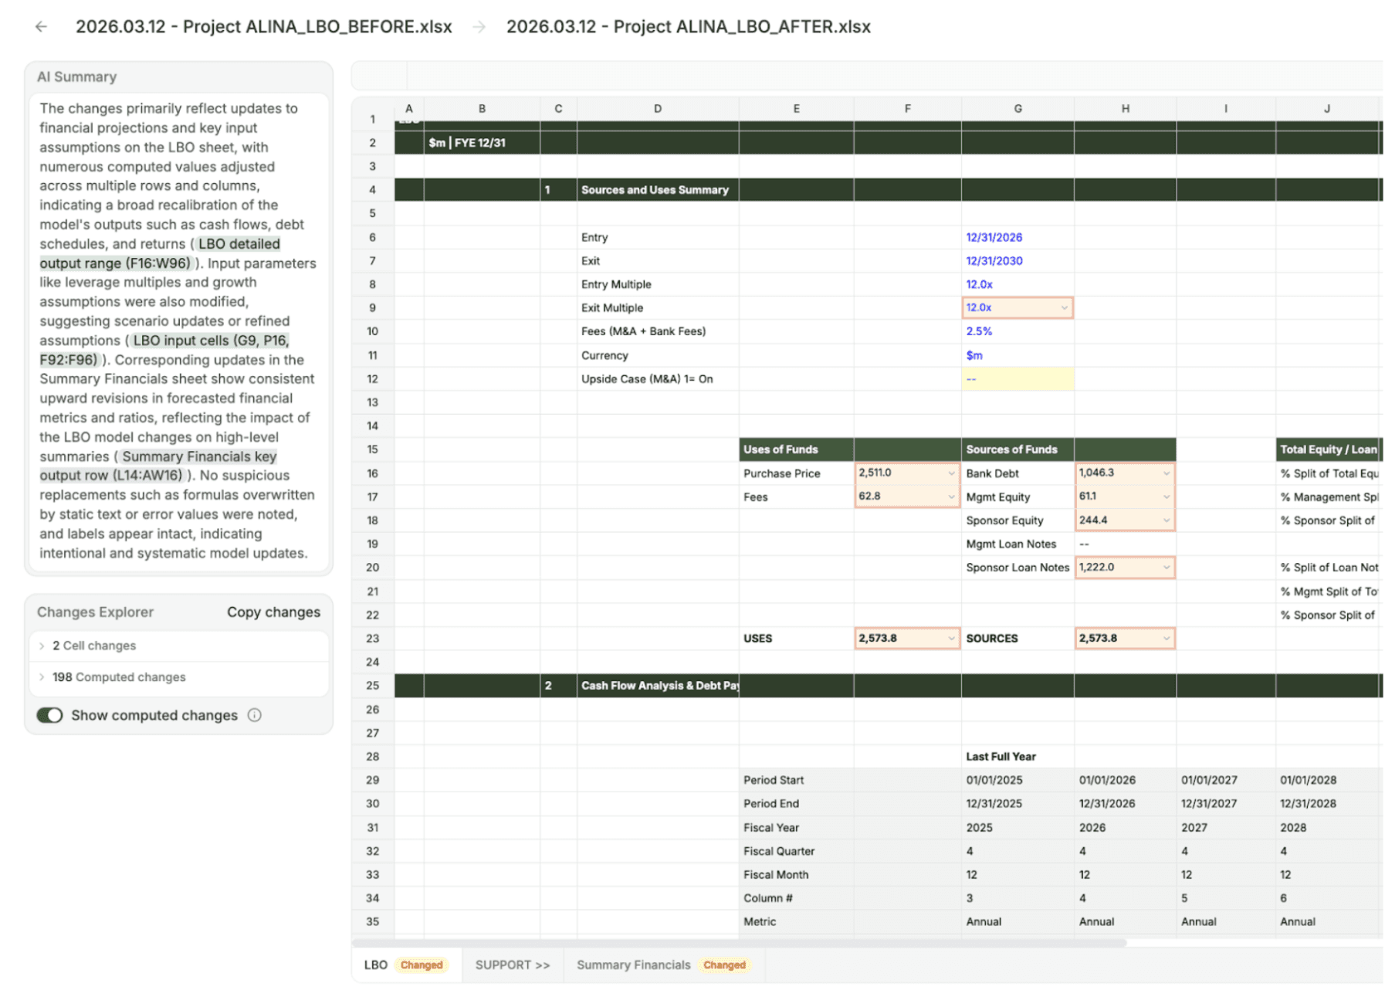
Task: Click the Total Equity / Loan header cell
Action: [x=1328, y=449]
